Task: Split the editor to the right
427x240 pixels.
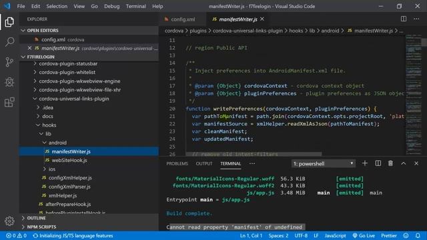Action: coord(404,19)
